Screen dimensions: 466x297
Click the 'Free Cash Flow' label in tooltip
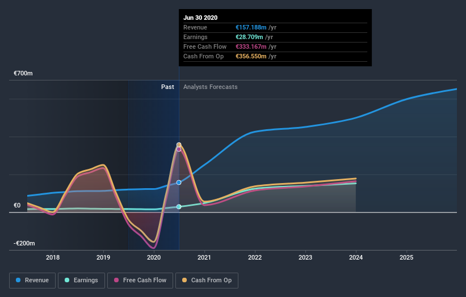205,46
